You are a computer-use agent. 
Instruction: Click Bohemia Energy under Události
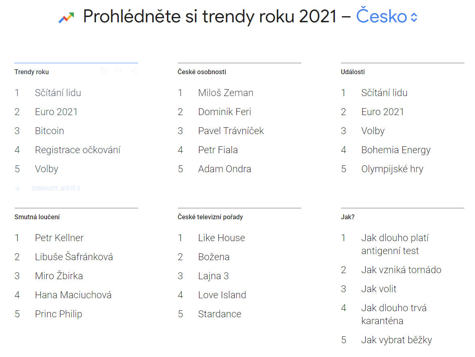click(395, 150)
